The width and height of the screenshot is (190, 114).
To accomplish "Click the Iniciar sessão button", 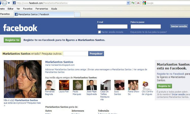I will (179, 26).
